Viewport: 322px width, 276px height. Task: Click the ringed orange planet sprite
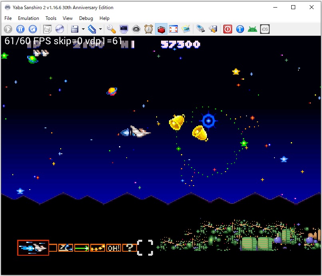[x=112, y=91]
